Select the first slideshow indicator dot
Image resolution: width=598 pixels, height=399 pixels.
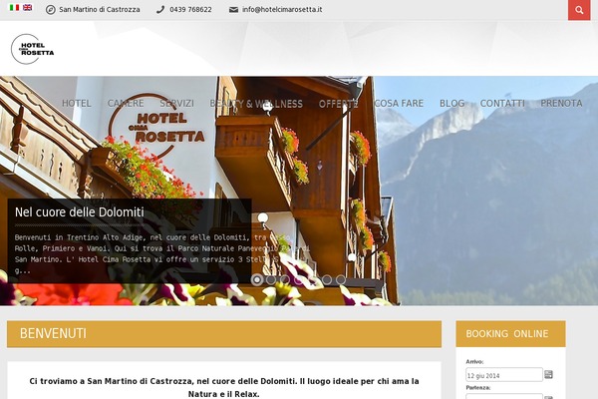point(257,280)
